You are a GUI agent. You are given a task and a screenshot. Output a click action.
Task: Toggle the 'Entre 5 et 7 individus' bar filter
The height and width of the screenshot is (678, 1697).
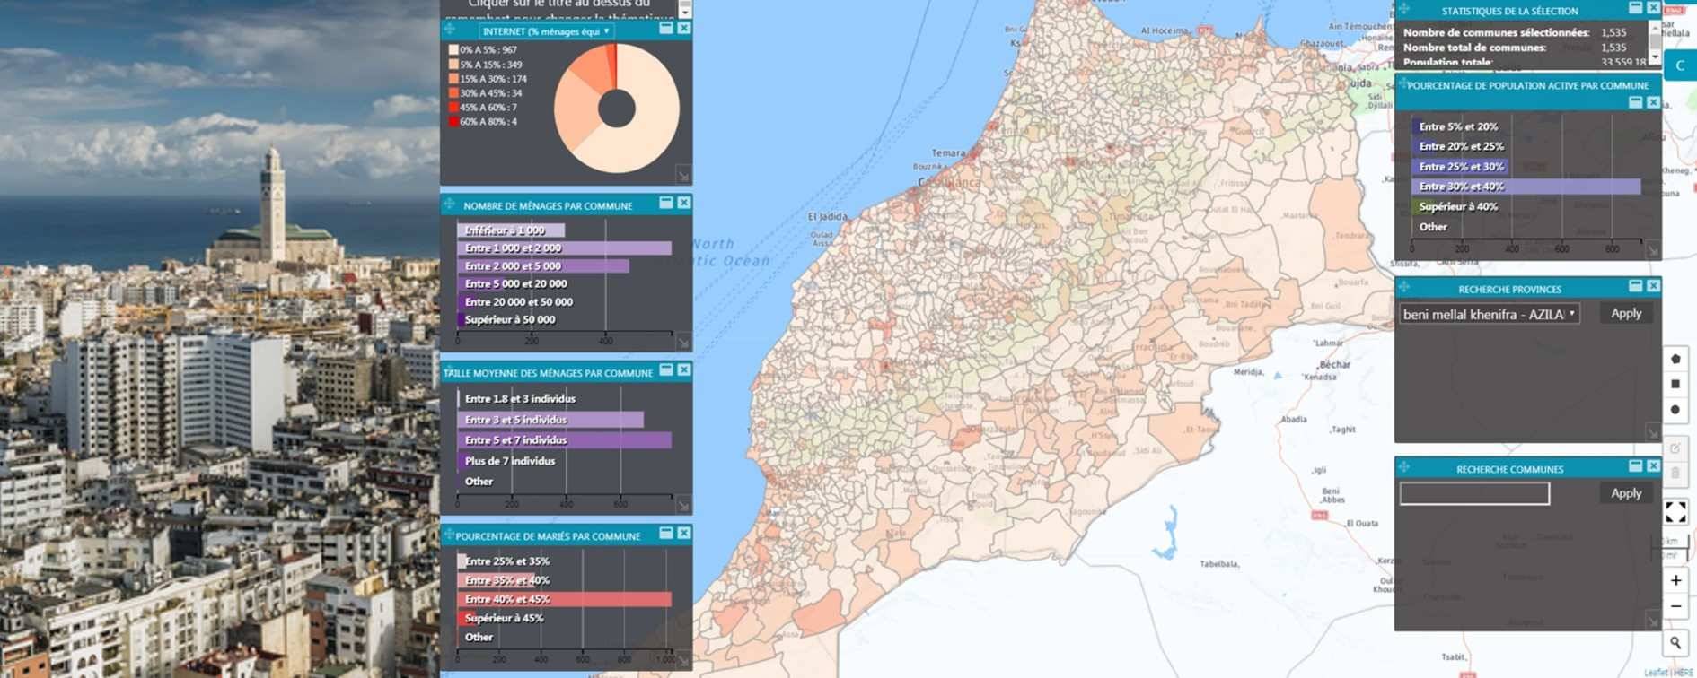564,440
